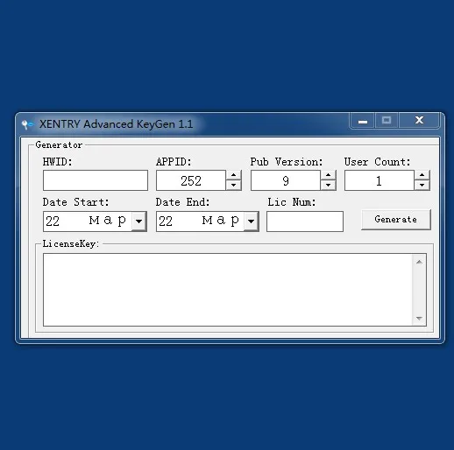Click the Generate button

[396, 220]
